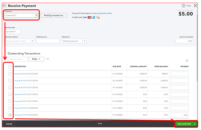Screen dimensions: 201x130
Task: Click the OPEN BALANCE column header
Action: coord(161,66)
